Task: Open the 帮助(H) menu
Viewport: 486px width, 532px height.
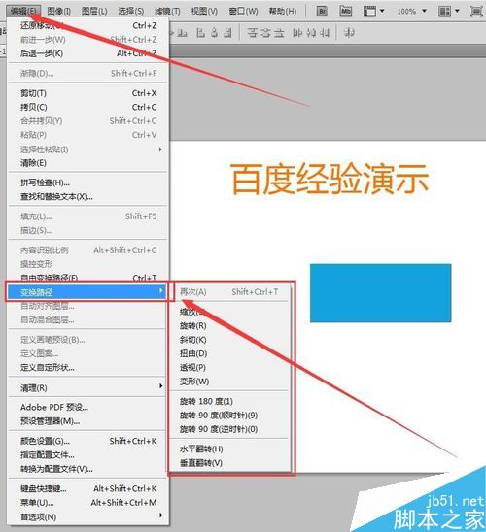Action: tap(283, 12)
